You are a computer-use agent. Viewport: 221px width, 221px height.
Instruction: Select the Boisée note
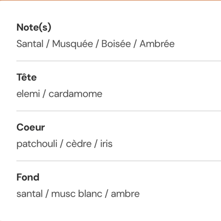116,44
